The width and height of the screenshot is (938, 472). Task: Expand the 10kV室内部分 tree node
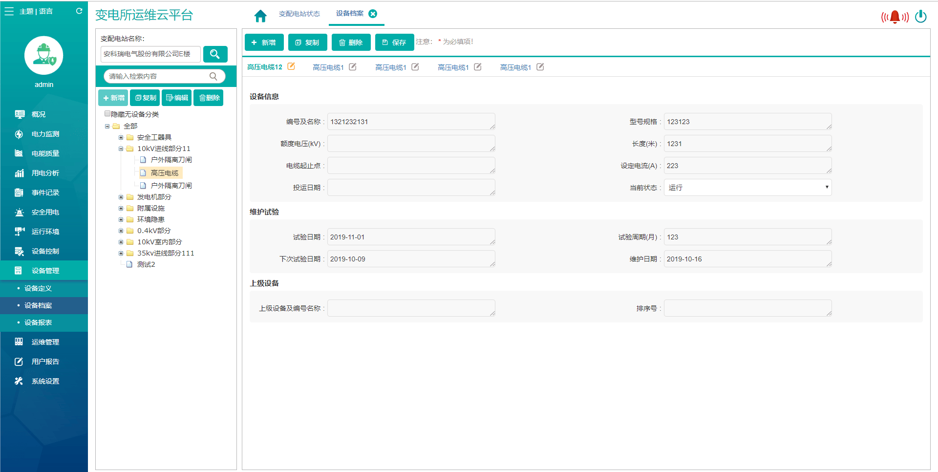pos(121,242)
